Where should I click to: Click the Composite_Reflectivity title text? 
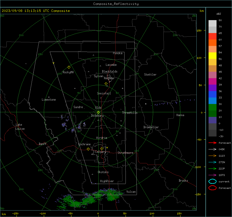click(116, 4)
